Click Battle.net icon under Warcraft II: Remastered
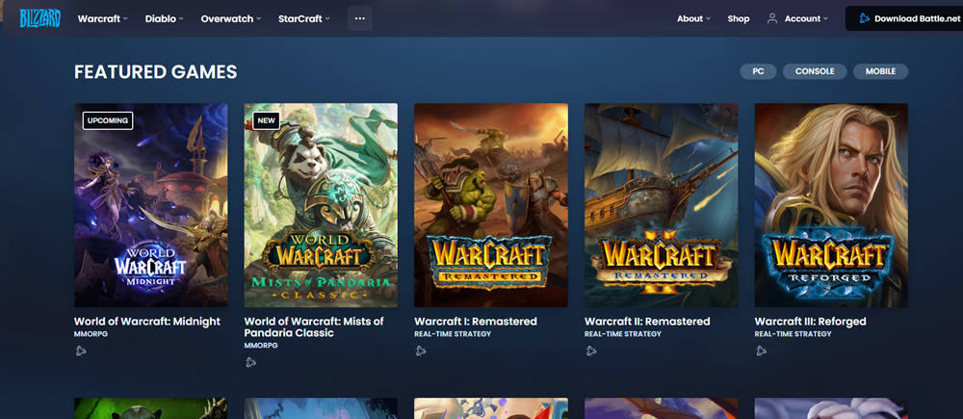 (591, 351)
